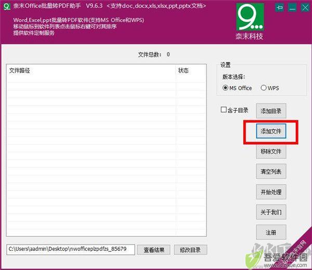
Task: Click the 版本选择 label
Action: pyautogui.click(x=233, y=77)
